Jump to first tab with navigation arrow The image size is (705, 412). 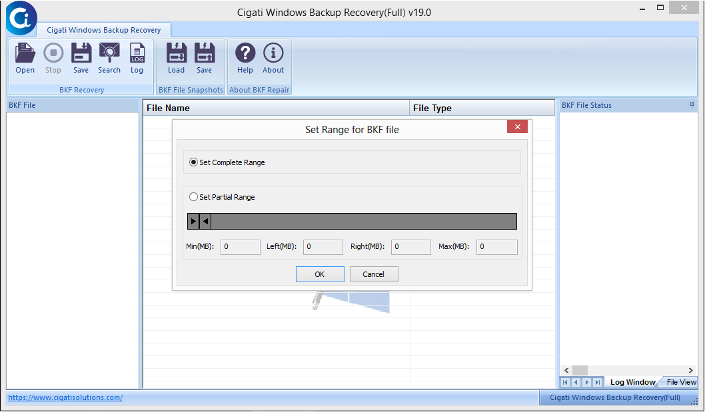(565, 382)
